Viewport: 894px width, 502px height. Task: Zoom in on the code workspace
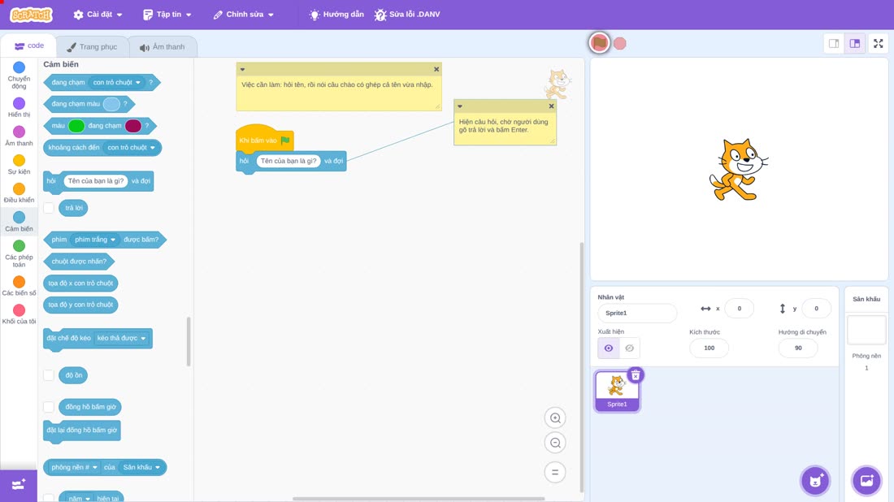[x=555, y=418]
